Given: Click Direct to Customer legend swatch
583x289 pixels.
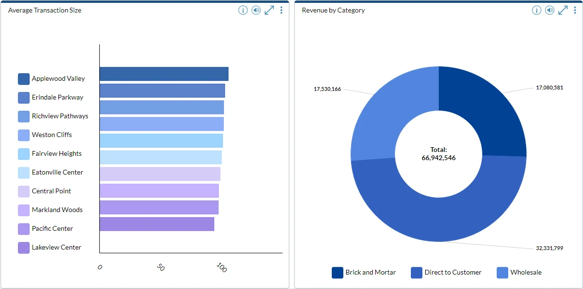Looking at the screenshot, I should click(417, 273).
